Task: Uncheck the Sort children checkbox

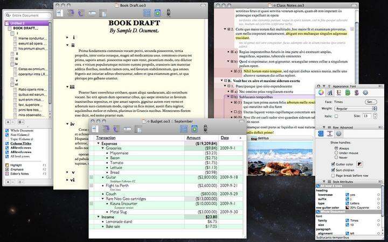Action: click(333, 170)
